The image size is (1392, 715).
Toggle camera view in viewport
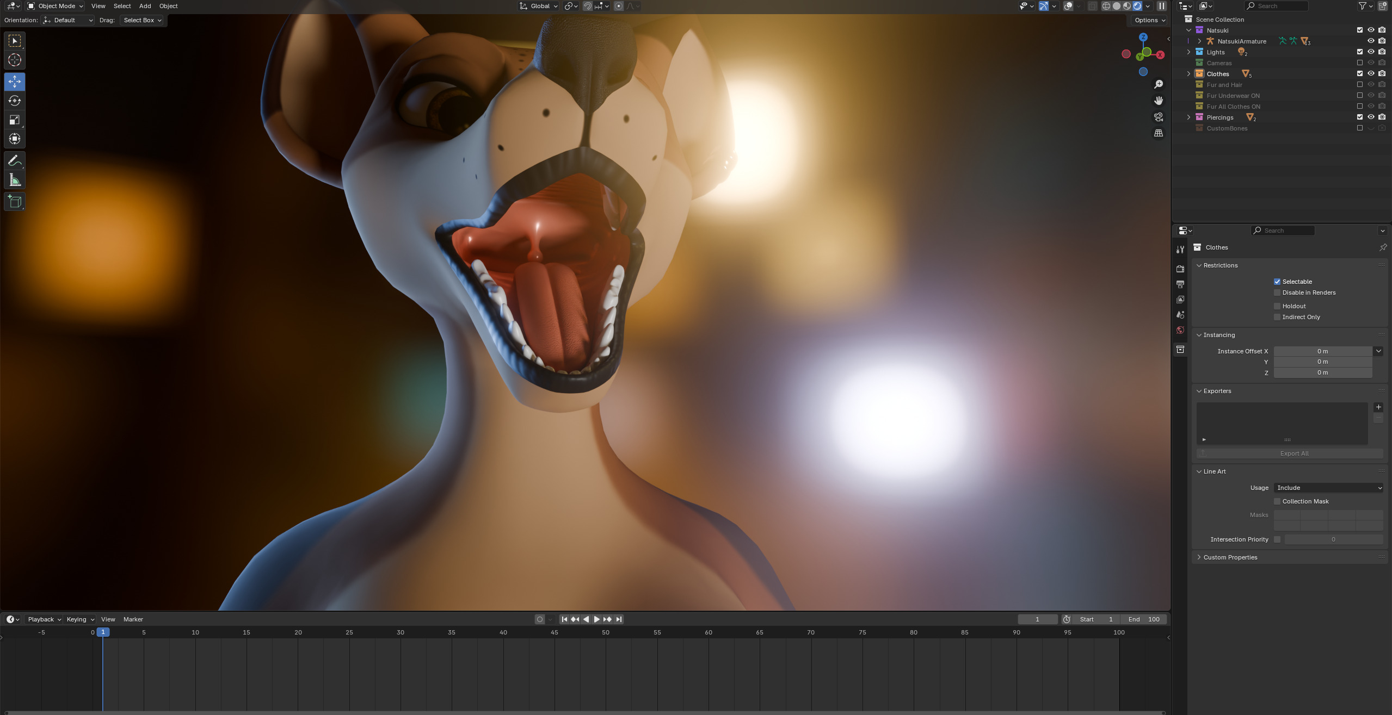1159,117
